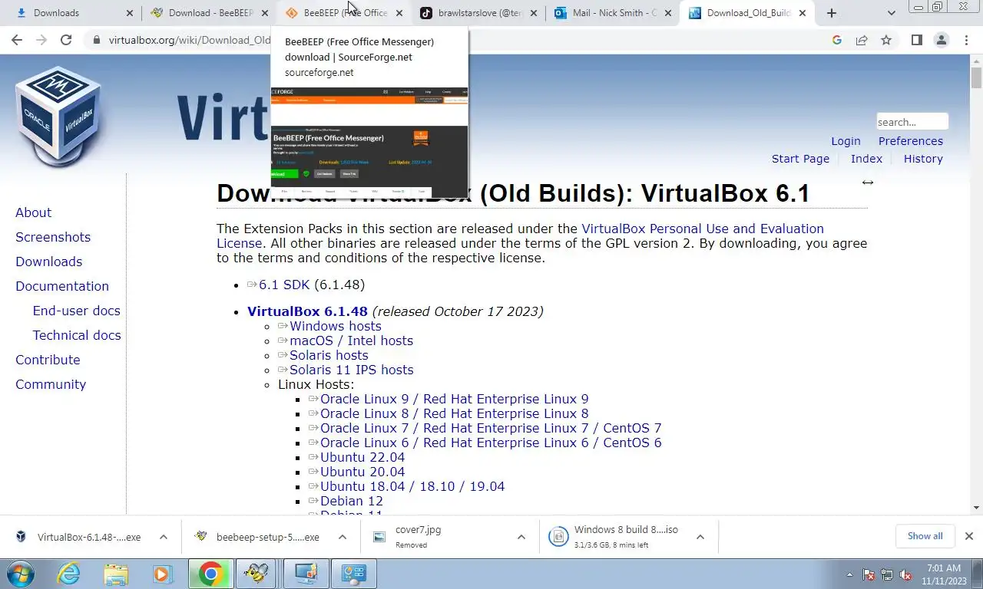Open the VirtualBox 6.1.48 heading link
This screenshot has height=589, width=983.
coord(307,311)
